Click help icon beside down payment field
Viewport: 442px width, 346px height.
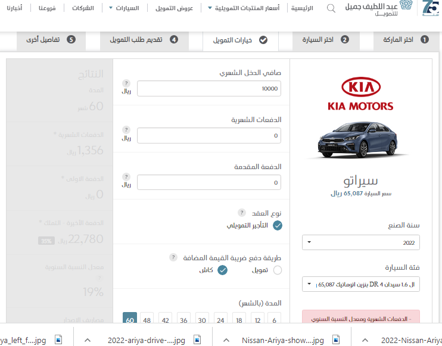click(x=126, y=177)
